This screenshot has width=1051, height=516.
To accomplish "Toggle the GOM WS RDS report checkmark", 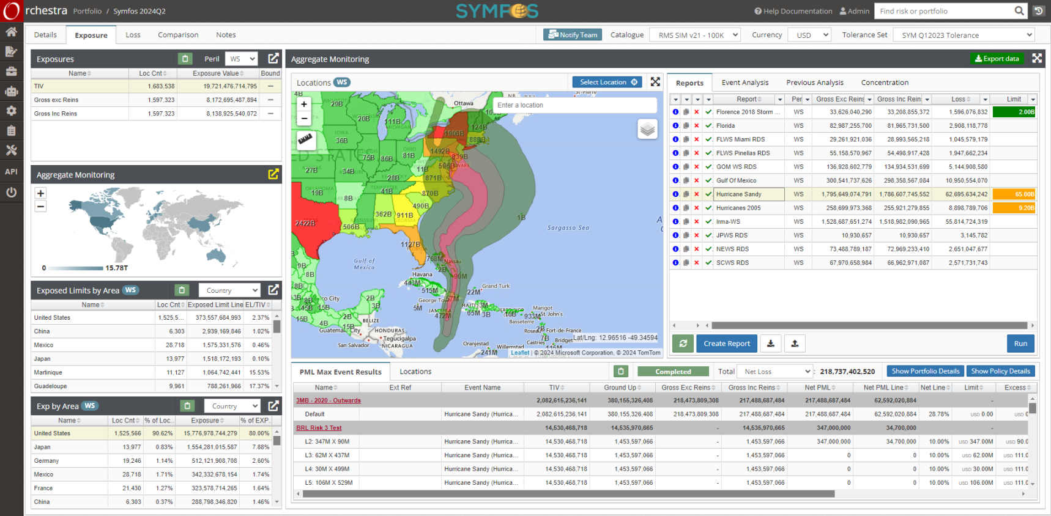I will pyautogui.click(x=708, y=167).
